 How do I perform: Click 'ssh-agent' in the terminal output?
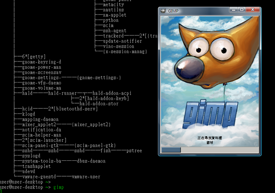[x=115, y=31]
